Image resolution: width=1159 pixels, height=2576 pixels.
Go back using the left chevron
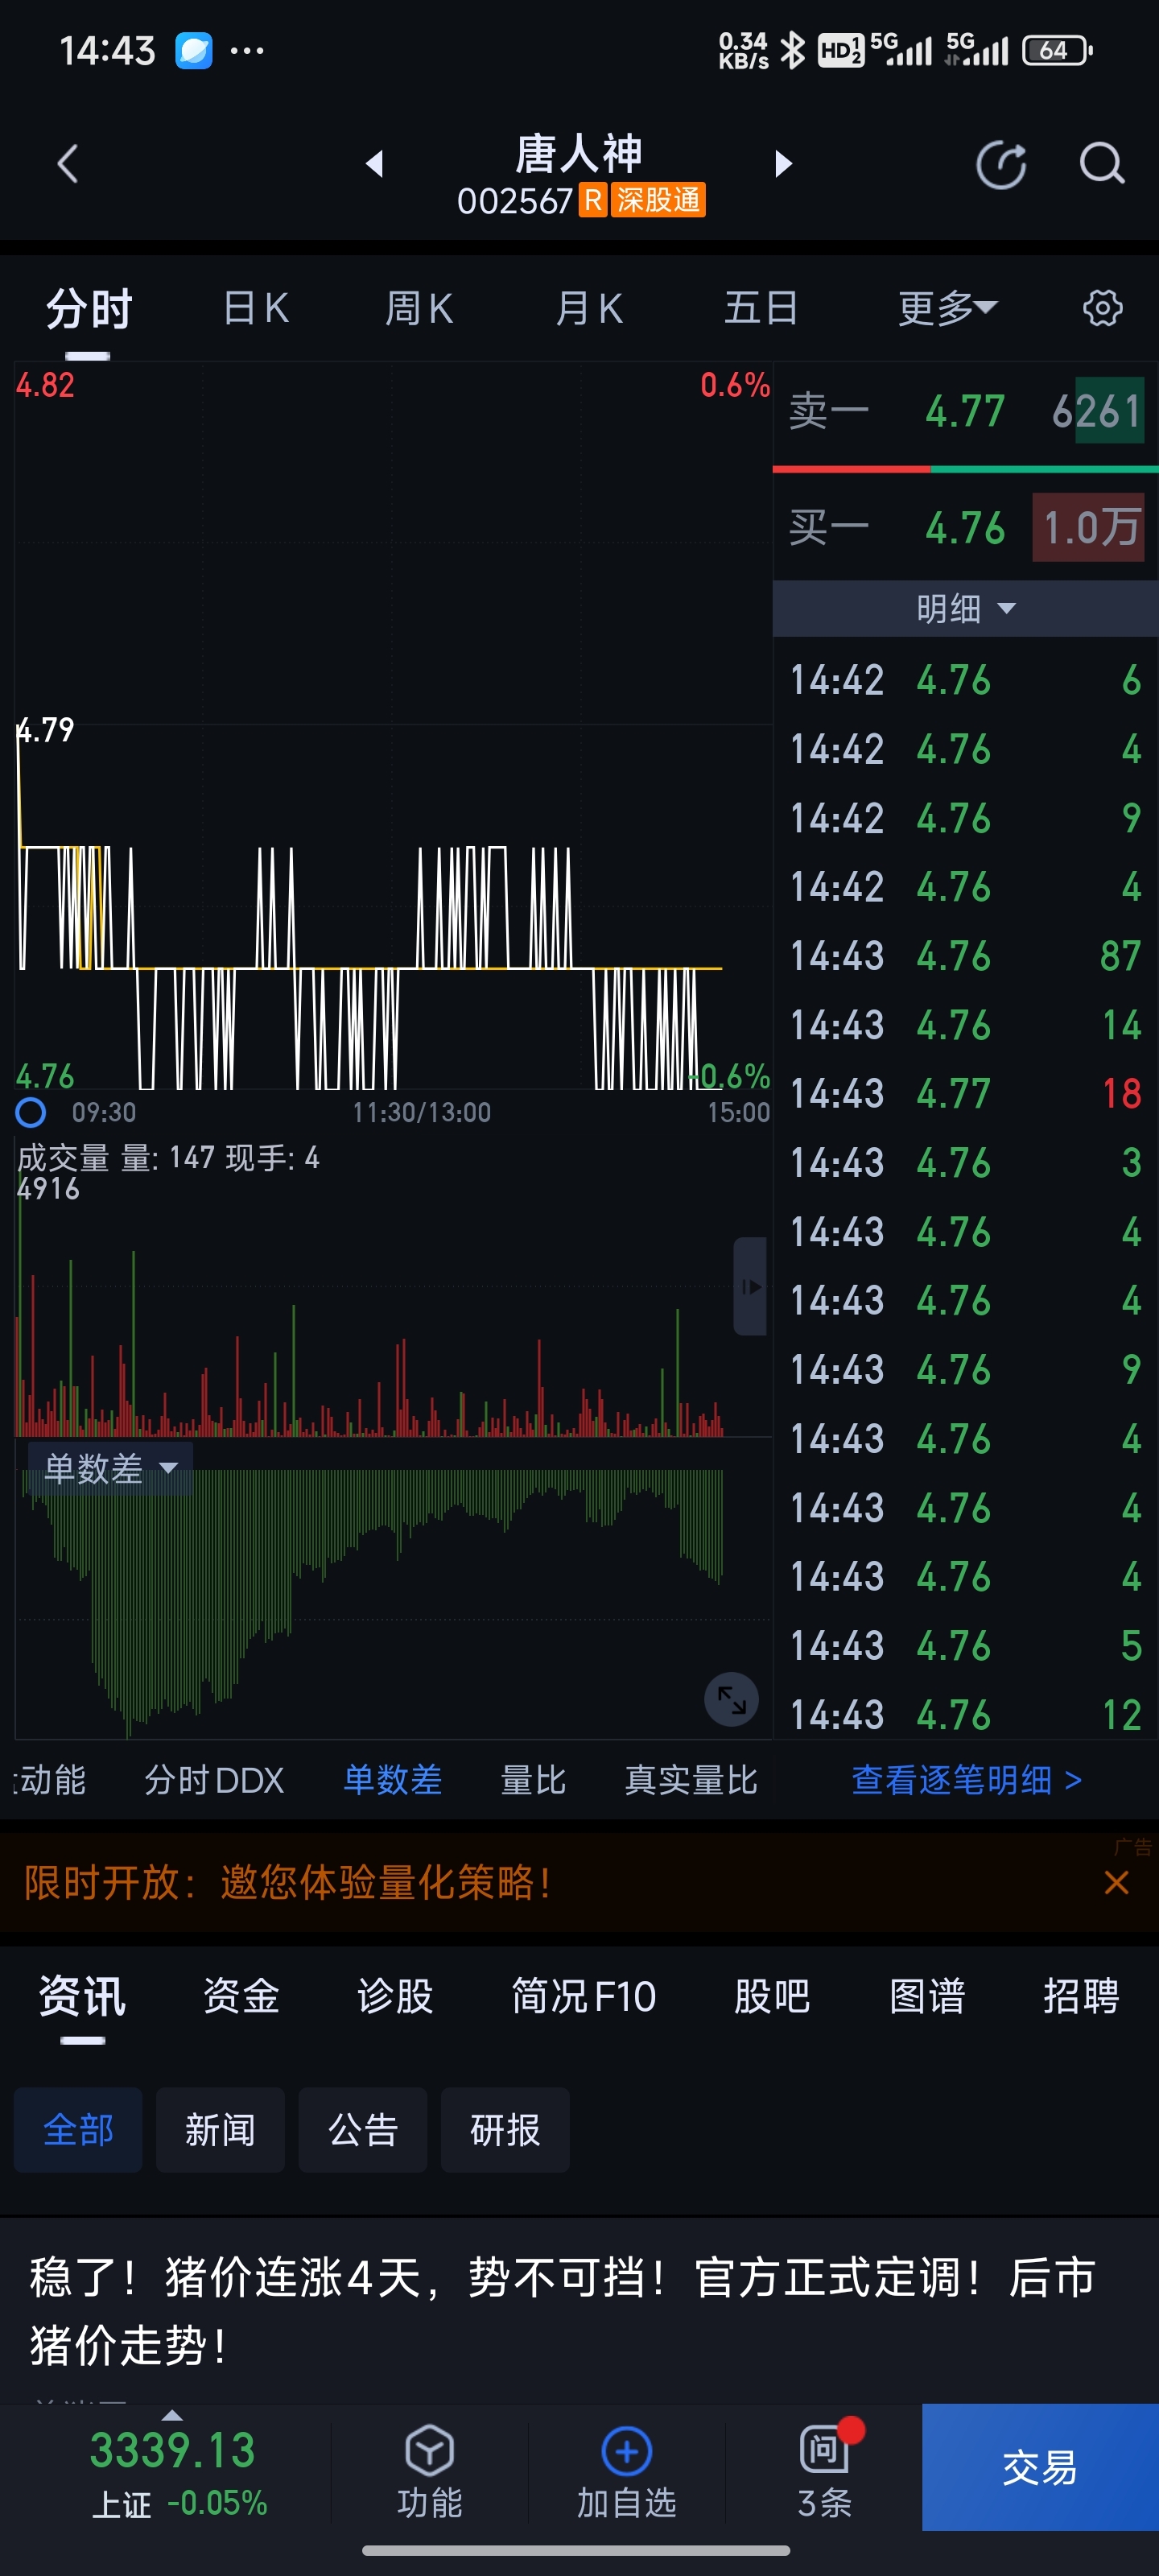click(x=67, y=164)
